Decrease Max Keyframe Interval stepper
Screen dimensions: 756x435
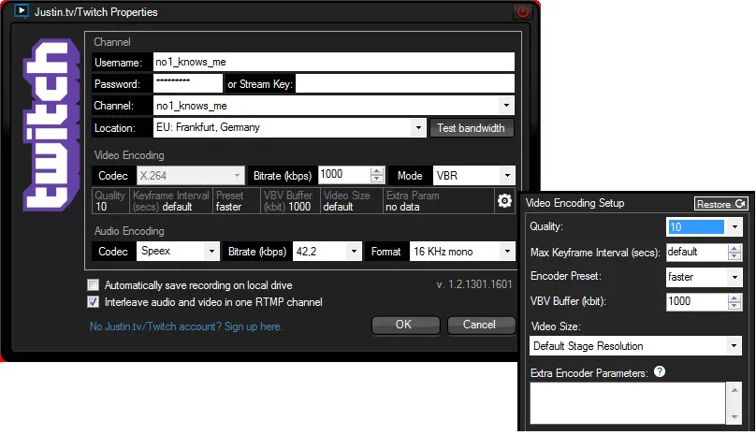(x=734, y=255)
